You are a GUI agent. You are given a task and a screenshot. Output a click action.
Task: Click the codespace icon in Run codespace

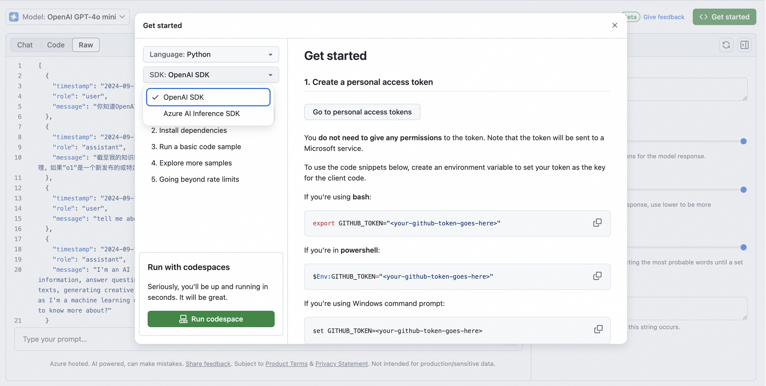[183, 319]
